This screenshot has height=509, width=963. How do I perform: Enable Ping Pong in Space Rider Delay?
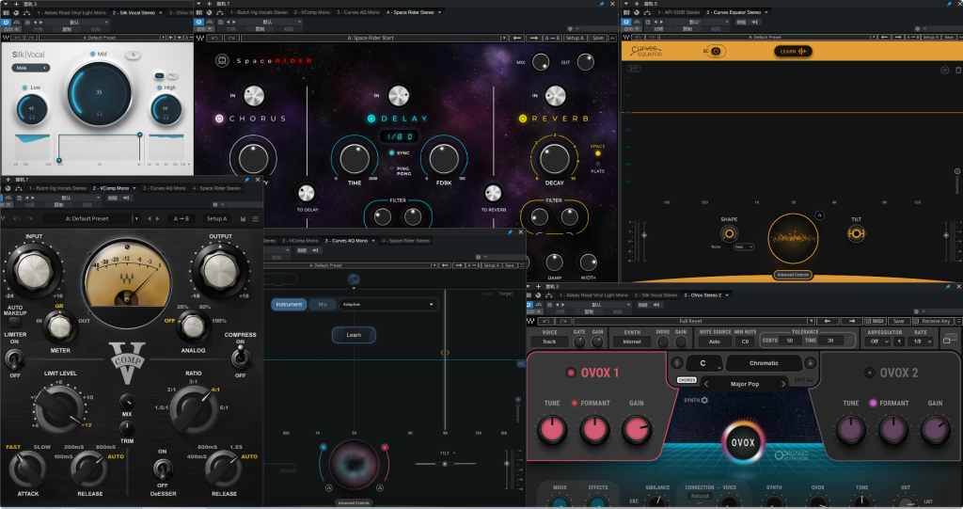pos(392,167)
